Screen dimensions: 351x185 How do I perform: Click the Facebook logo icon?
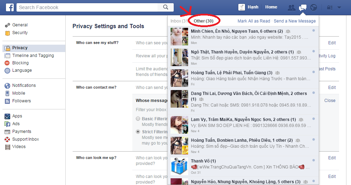pos(9,7)
